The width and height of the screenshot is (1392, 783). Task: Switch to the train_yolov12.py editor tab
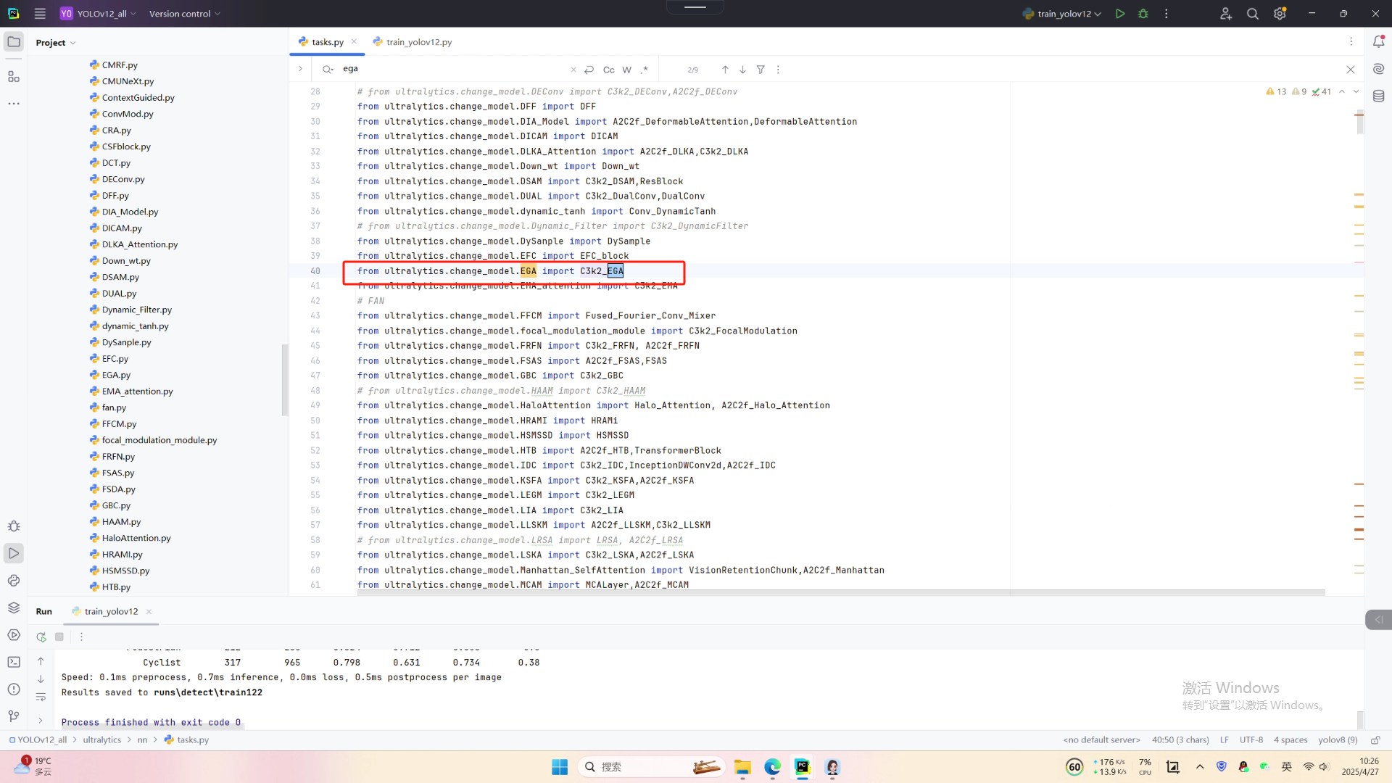tap(418, 42)
